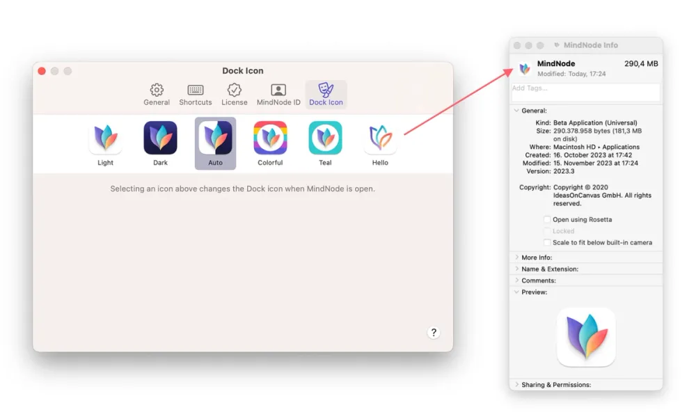
Task: Collapse the General section in MindNode Info
Action: pyautogui.click(x=516, y=111)
